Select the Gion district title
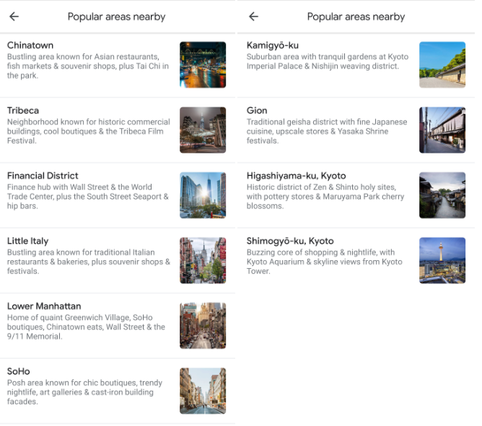This screenshot has height=426, width=482. [257, 110]
